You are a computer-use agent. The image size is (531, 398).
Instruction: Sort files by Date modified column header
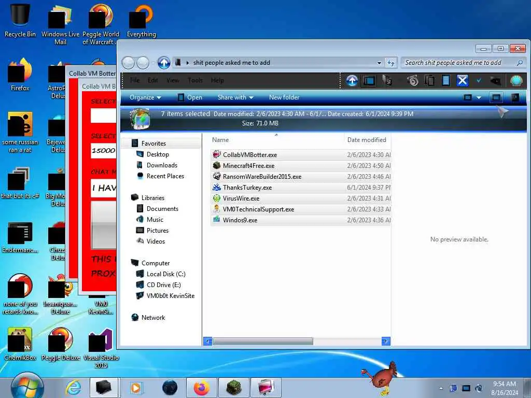(367, 140)
